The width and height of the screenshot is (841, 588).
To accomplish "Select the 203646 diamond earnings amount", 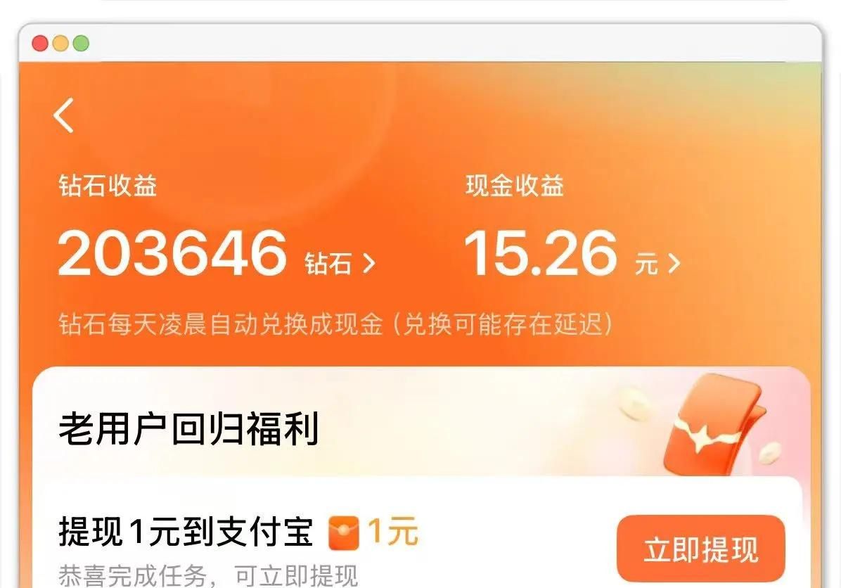I will 172,253.
